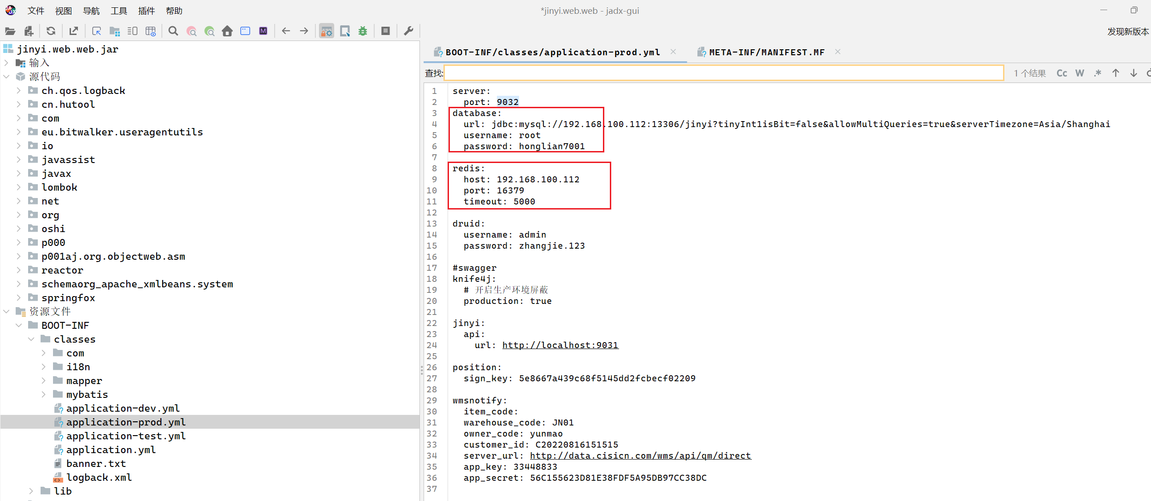Click the green bug debugger icon
1151x501 pixels.
point(363,31)
